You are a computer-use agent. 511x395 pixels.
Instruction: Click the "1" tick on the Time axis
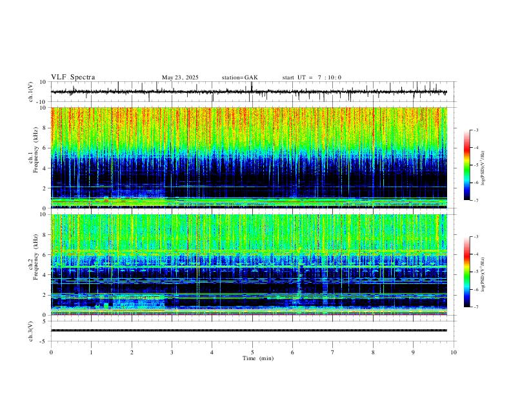coord(91,352)
